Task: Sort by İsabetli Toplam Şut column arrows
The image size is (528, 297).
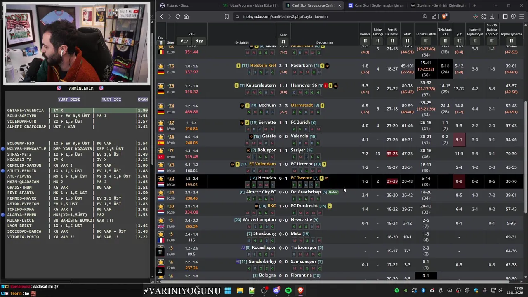Action: click(x=475, y=41)
